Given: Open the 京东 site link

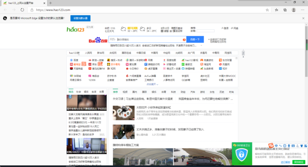Looking at the screenshot, I should 93,64.
